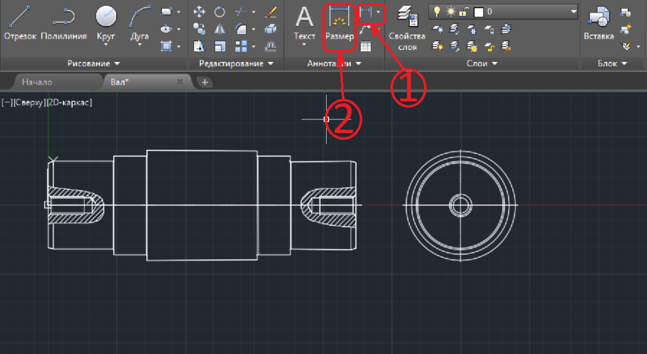Click the Круг circle tool
This screenshot has width=647, height=354.
coord(106,23)
